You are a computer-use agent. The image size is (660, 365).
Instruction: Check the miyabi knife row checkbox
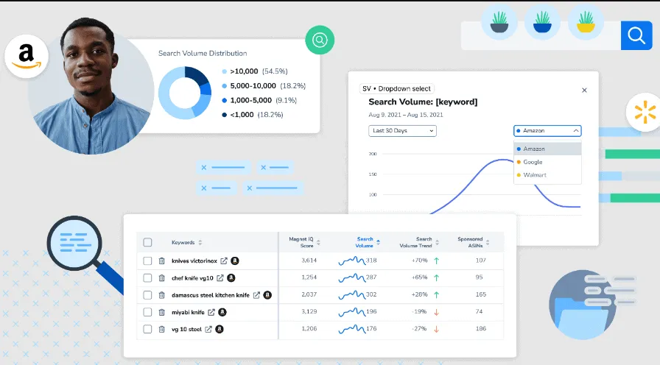pos(147,312)
